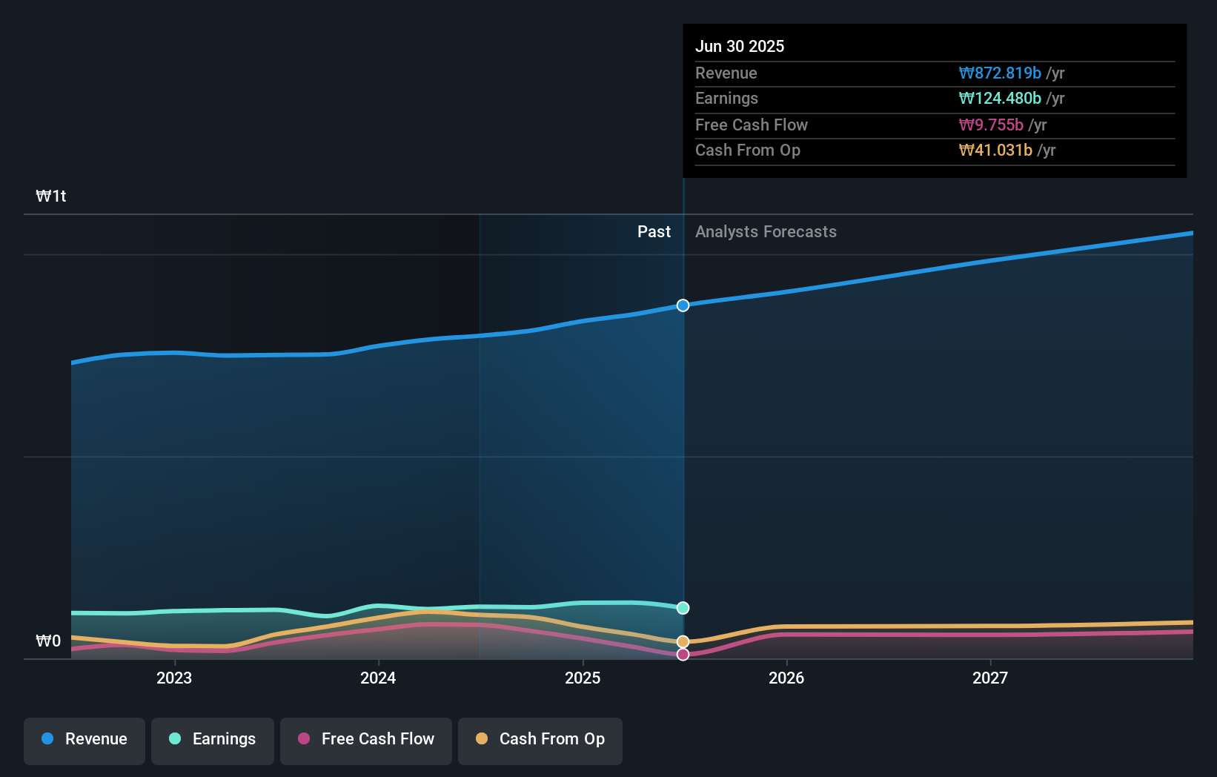The width and height of the screenshot is (1217, 777).
Task: Click the teal Earnings data point marker
Action: [x=683, y=608]
